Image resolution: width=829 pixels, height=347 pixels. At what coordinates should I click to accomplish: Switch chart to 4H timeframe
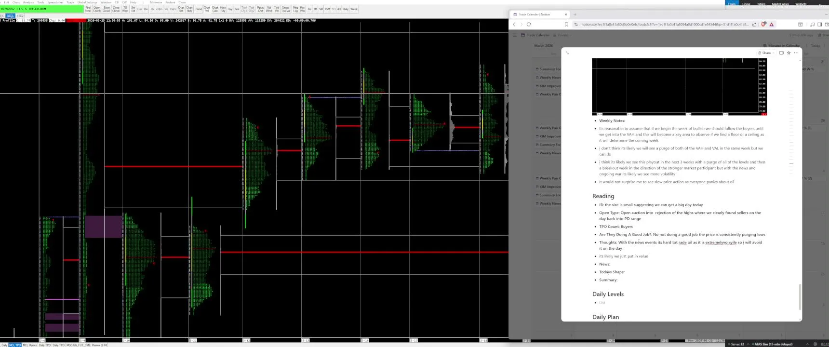click(x=339, y=9)
